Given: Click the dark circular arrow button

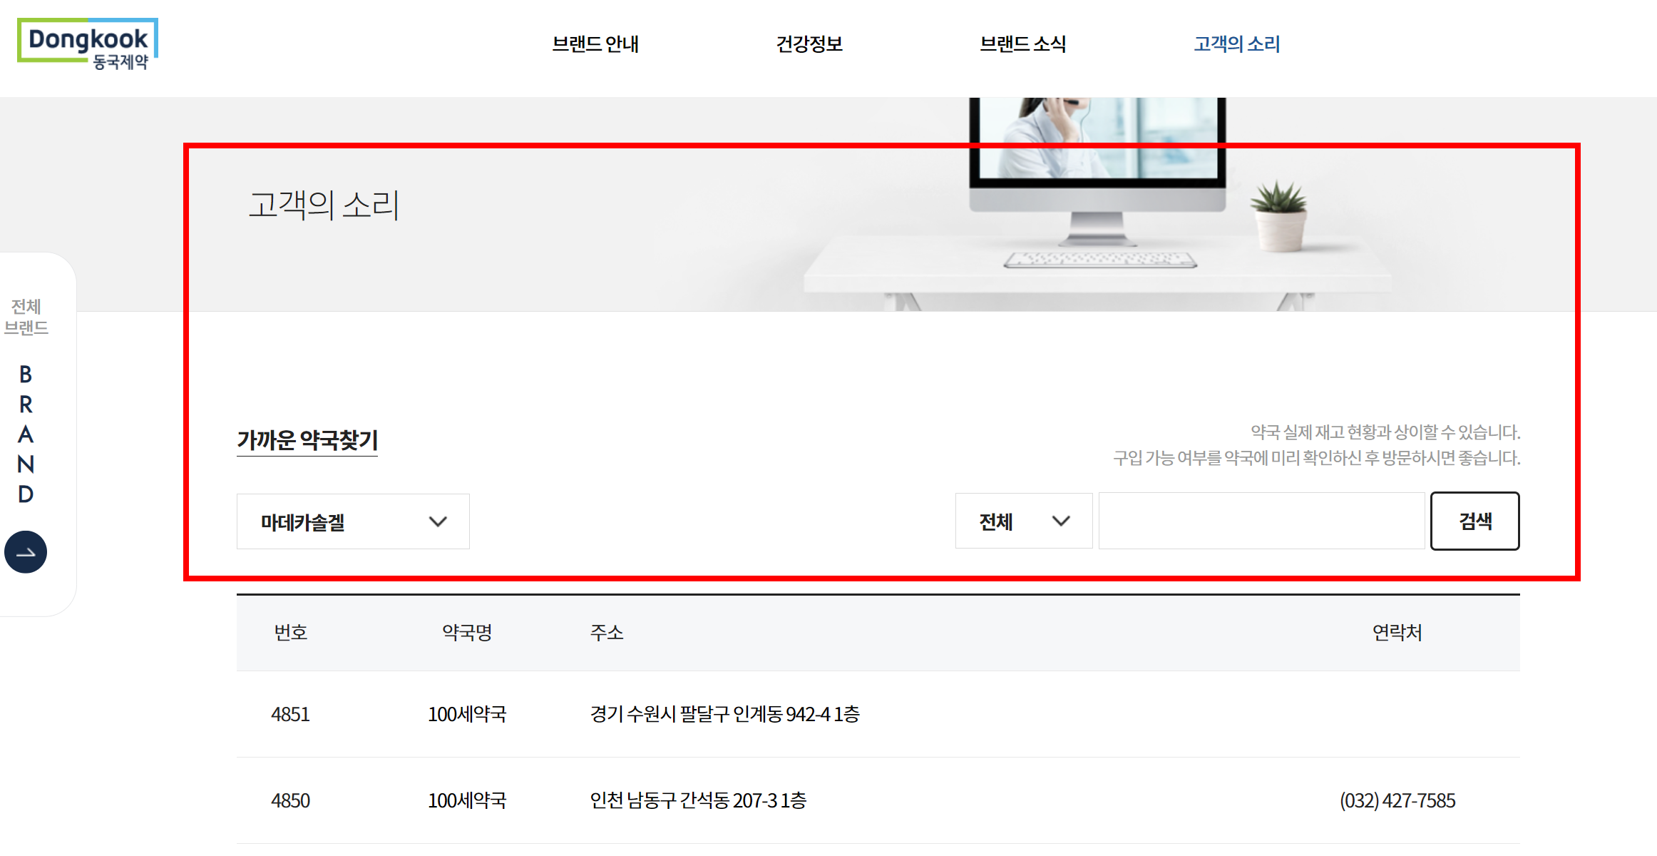Looking at the screenshot, I should [26, 552].
